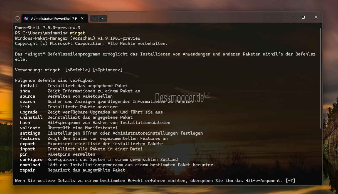Click the 'show' command name
The image size is (338, 194).
[25, 91]
